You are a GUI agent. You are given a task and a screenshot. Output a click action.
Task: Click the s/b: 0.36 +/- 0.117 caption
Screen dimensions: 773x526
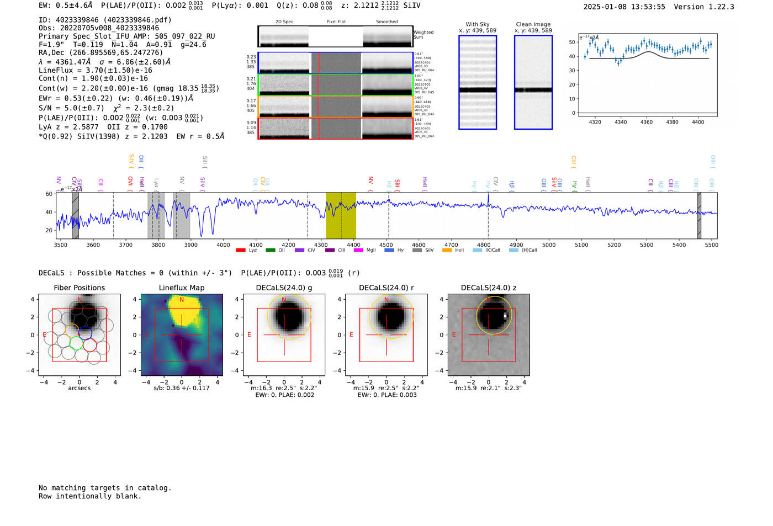click(x=182, y=388)
